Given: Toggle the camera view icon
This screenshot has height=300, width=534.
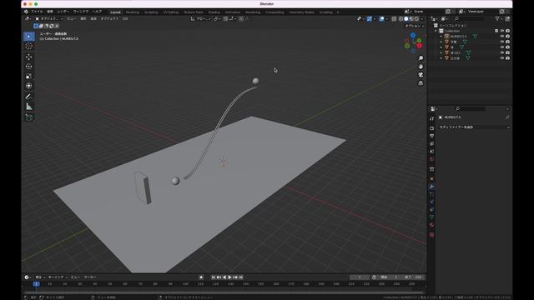Looking at the screenshot, I should point(421,75).
